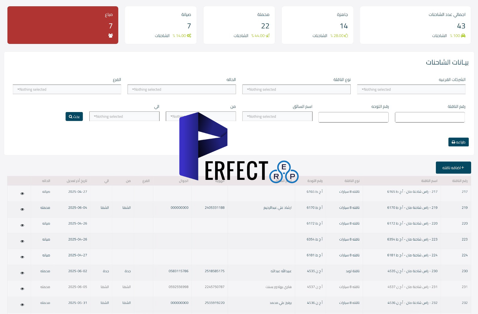Click the محملة count 22
This screenshot has width=478, height=314.
click(265, 26)
